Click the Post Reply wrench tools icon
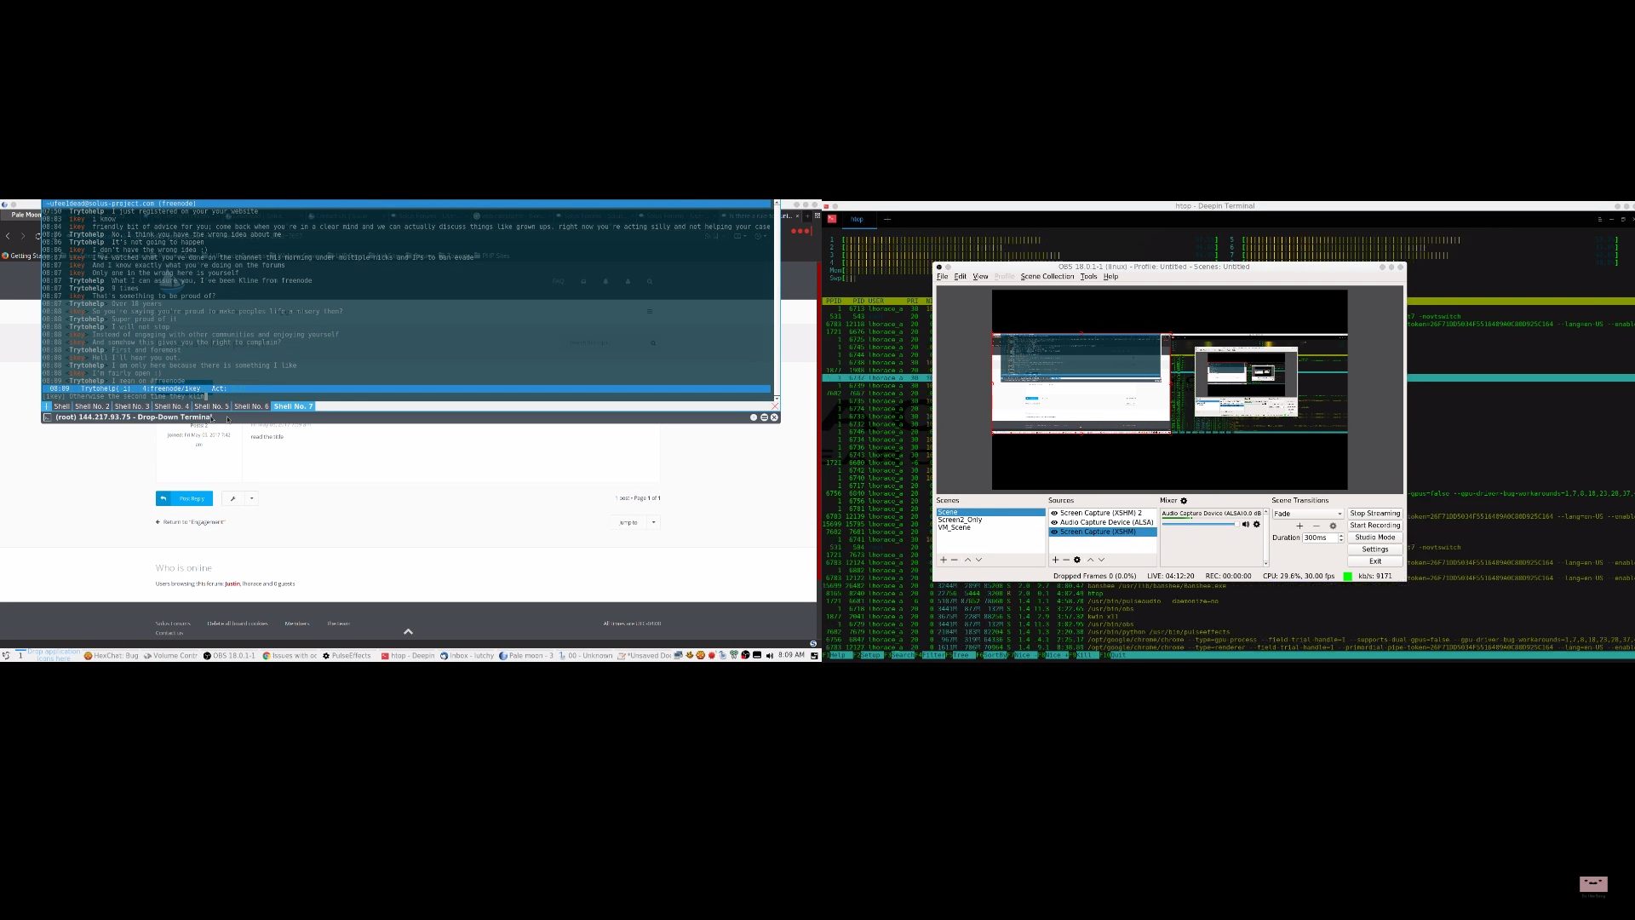This screenshot has width=1635, height=920. click(x=232, y=498)
